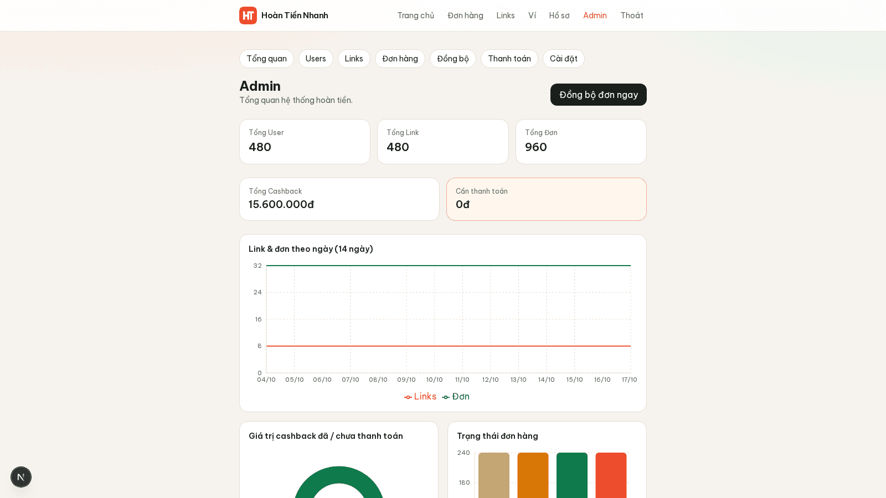The width and height of the screenshot is (886, 498).
Task: Click 'Giá trị cashback đã / chưa thanh toán' title
Action: click(x=326, y=436)
